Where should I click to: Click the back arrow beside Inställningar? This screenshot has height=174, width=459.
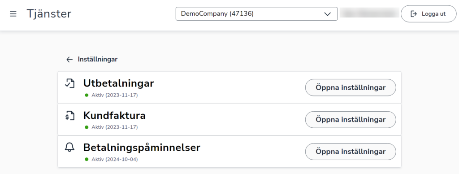(x=69, y=60)
